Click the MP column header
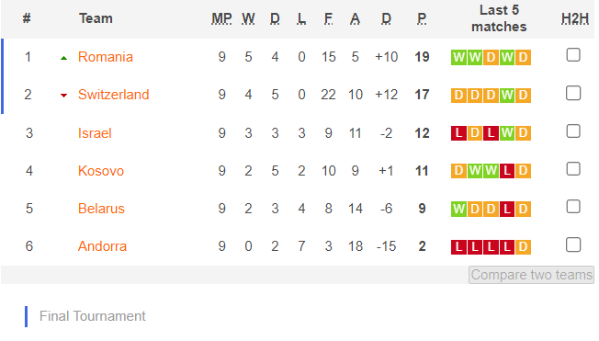599x341 pixels. coord(221,18)
